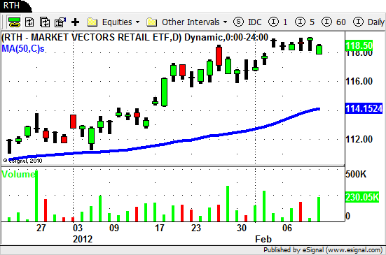Switch to the 60 minute interval
Screen dimensions: 386x255
(x=333, y=22)
